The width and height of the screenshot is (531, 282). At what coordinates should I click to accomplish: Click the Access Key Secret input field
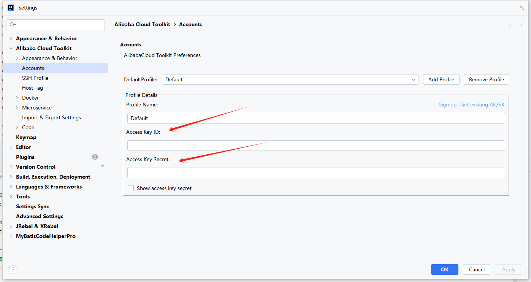click(x=316, y=173)
